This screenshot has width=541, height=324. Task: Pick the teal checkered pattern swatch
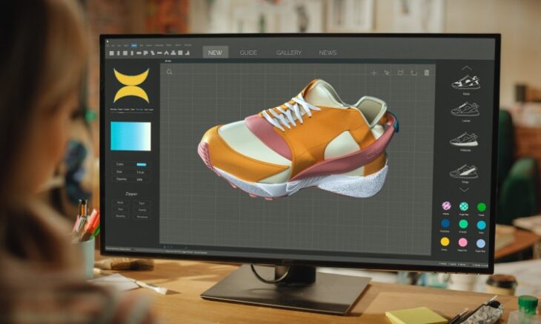click(x=464, y=206)
